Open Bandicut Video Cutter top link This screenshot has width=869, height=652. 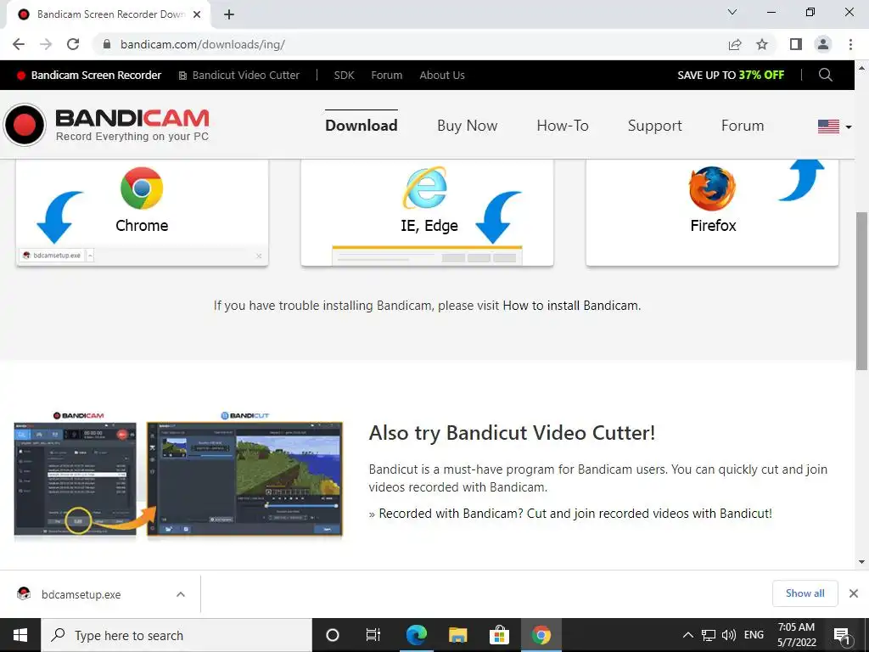(x=238, y=75)
